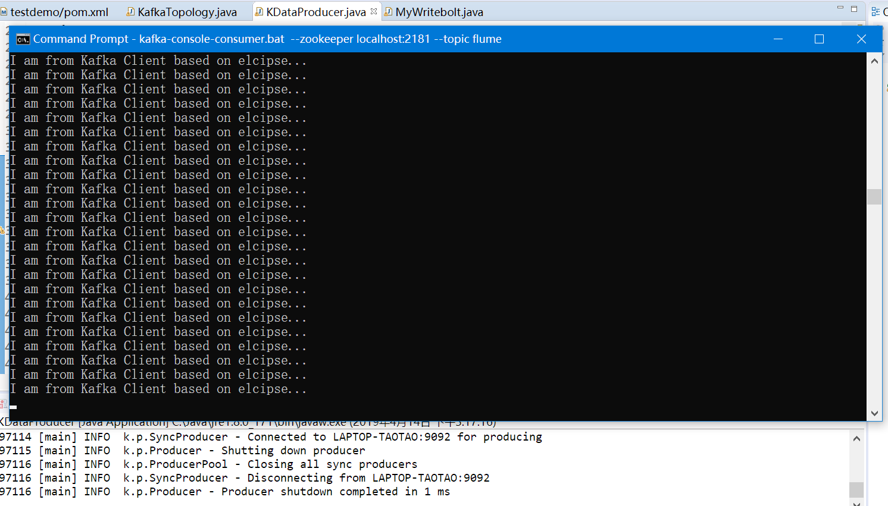Activate the KDataProducer.java editor tab
Viewport: 888px width, 506px height.
tap(310, 12)
